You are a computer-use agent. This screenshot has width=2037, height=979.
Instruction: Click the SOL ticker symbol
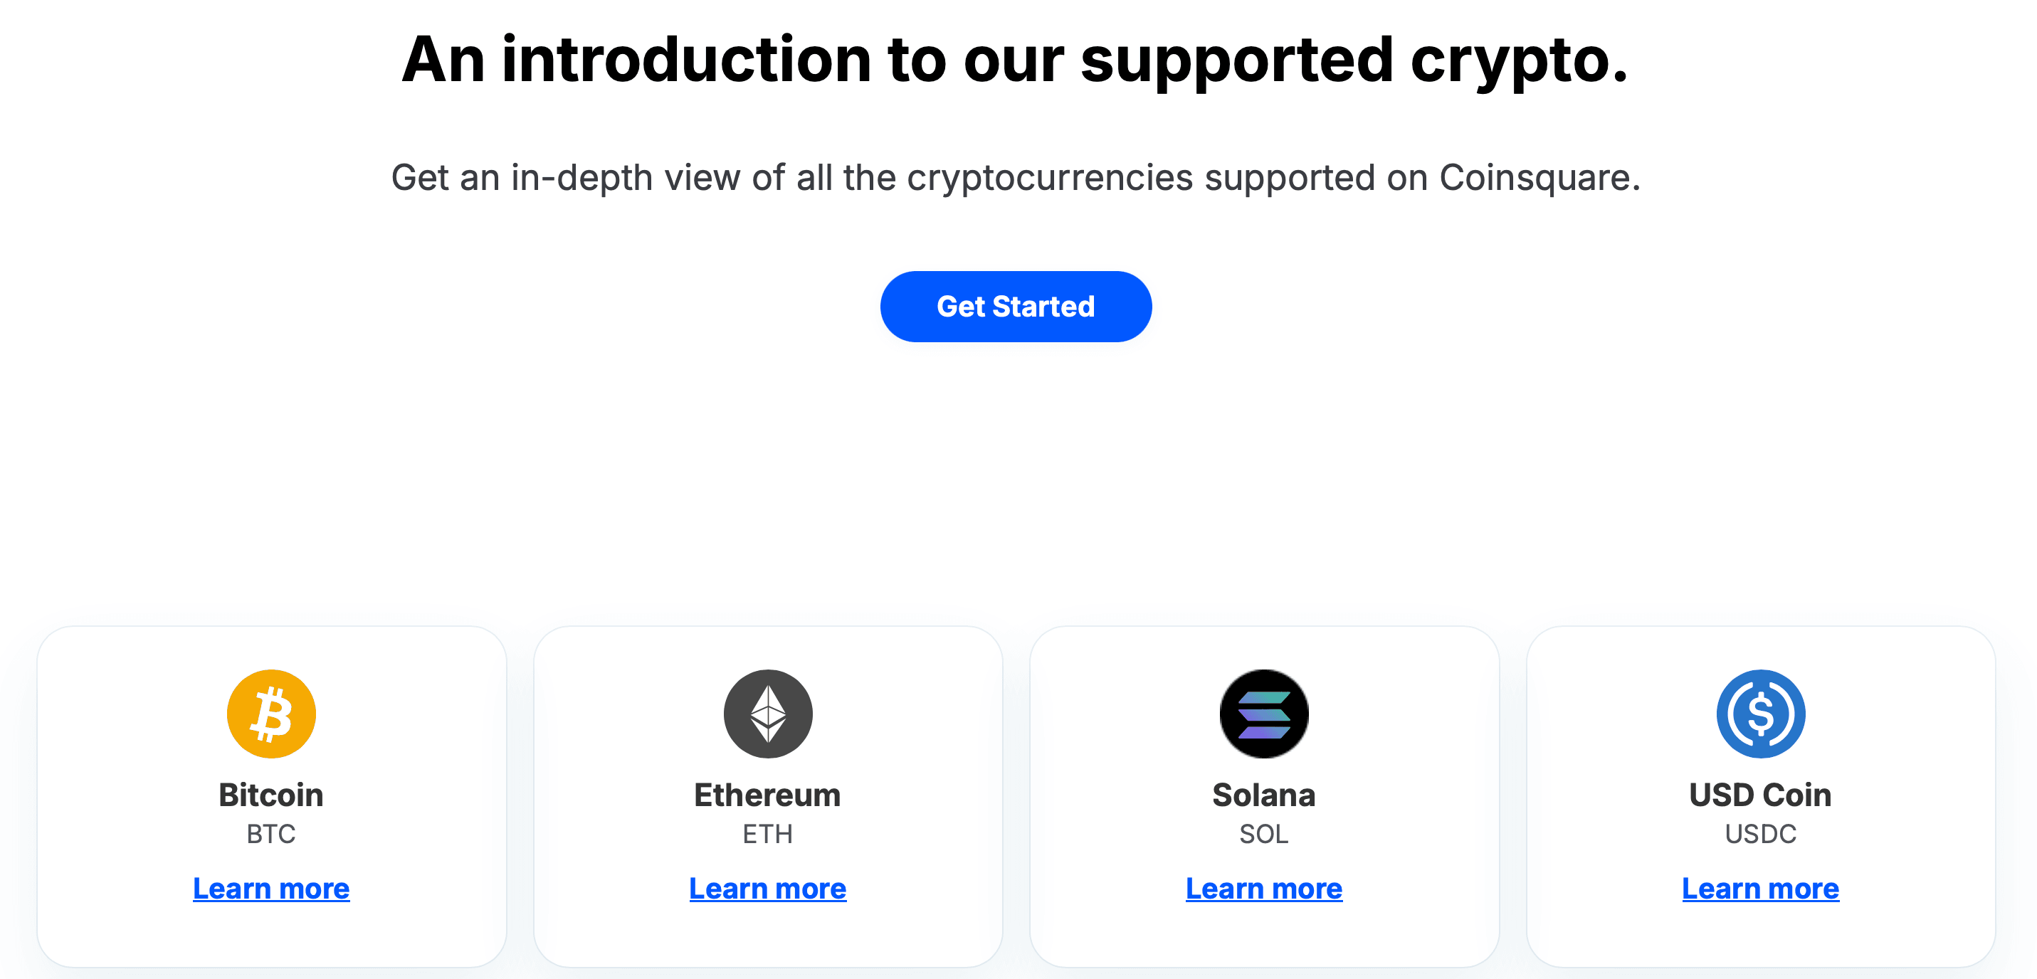(x=1263, y=833)
